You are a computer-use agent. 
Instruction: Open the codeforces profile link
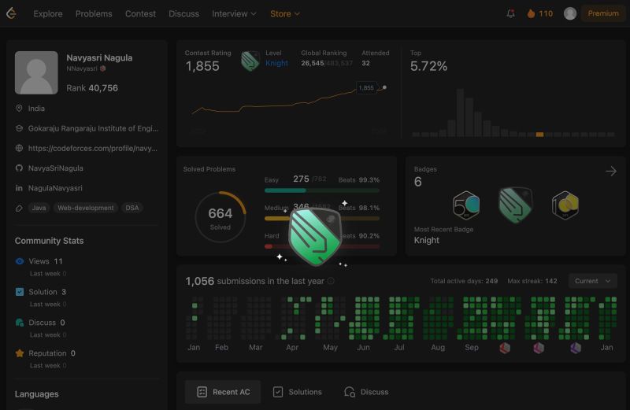(93, 148)
